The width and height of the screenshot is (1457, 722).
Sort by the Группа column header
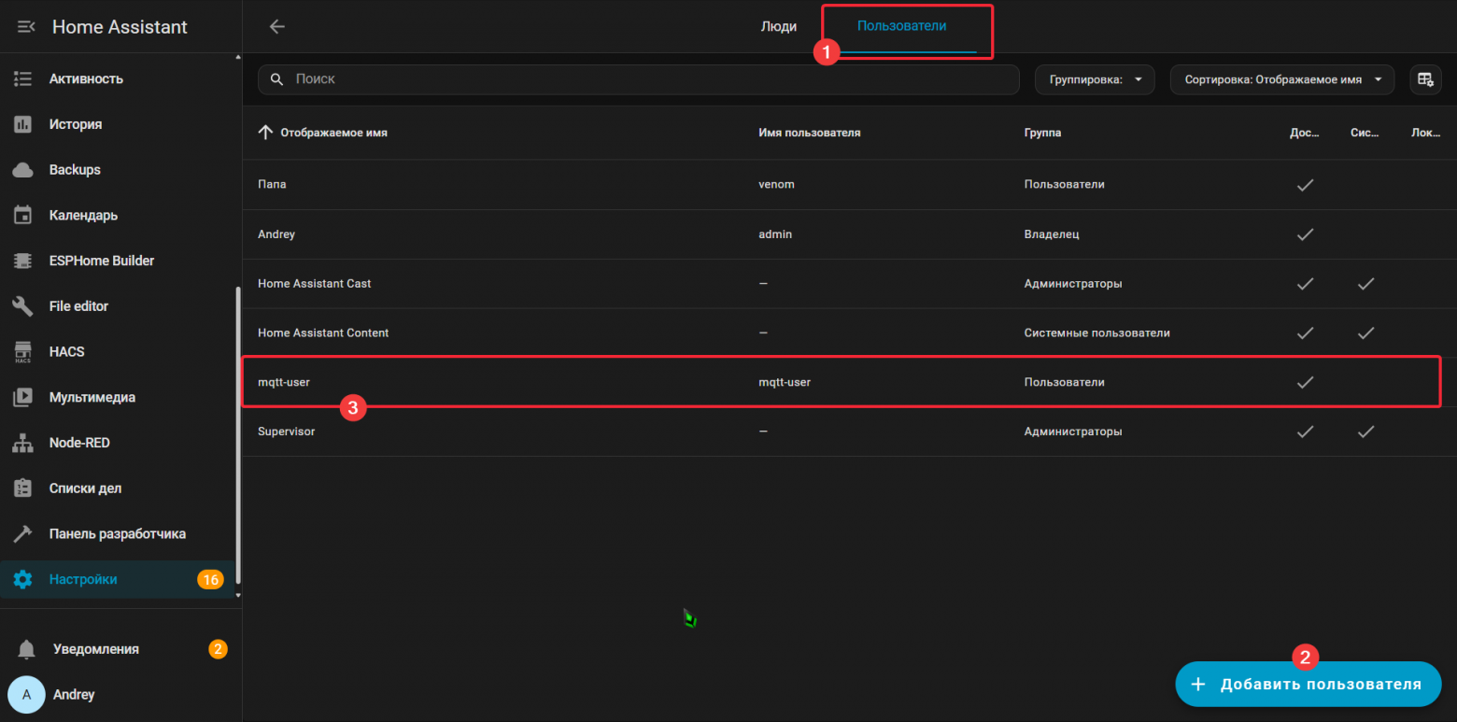tap(1042, 133)
